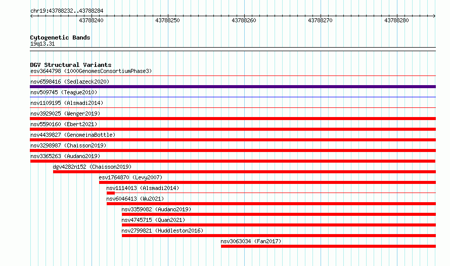This screenshot has height=266, width=450.
Task: Click ruler position 43788280
Action: 396,20
